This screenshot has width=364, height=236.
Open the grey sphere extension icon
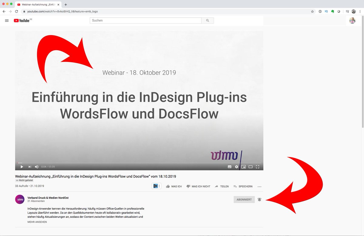coord(339,11)
